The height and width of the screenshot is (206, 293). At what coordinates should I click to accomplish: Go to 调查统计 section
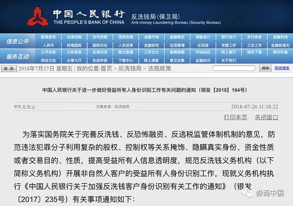pos(203,37)
